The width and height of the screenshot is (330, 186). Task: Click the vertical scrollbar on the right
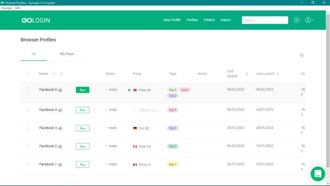click(328, 91)
